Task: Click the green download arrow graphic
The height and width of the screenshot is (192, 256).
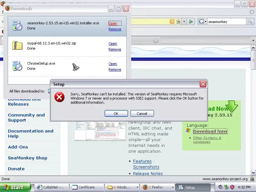Action: [231, 106]
